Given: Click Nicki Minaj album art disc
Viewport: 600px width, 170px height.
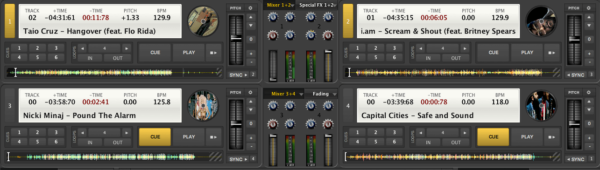Looking at the screenshot, I should pyautogui.click(x=203, y=105).
